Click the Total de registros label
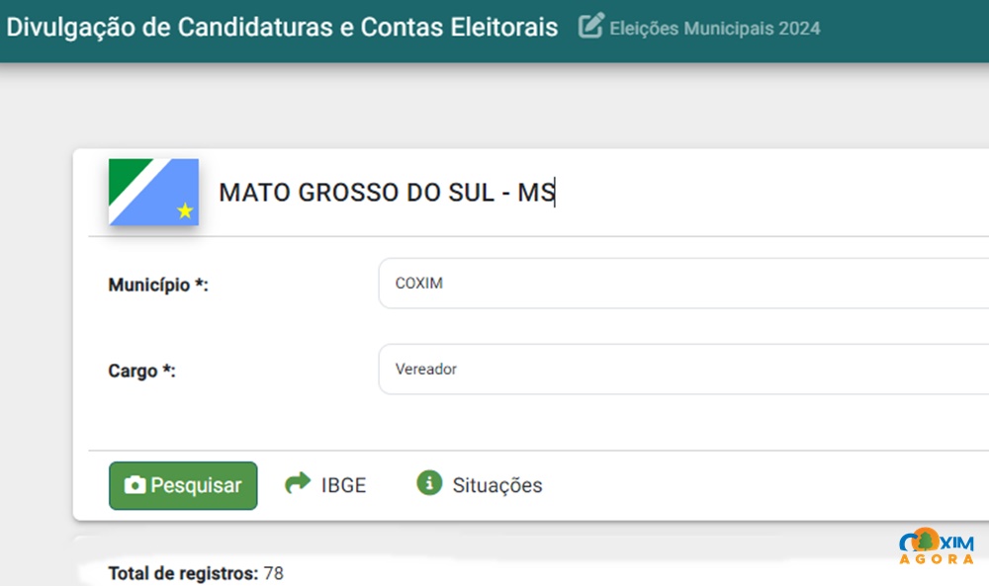 tap(183, 573)
